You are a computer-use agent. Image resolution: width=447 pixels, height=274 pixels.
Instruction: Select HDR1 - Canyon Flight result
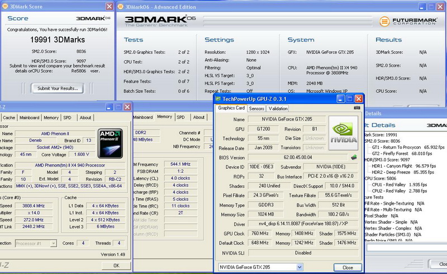point(403,166)
